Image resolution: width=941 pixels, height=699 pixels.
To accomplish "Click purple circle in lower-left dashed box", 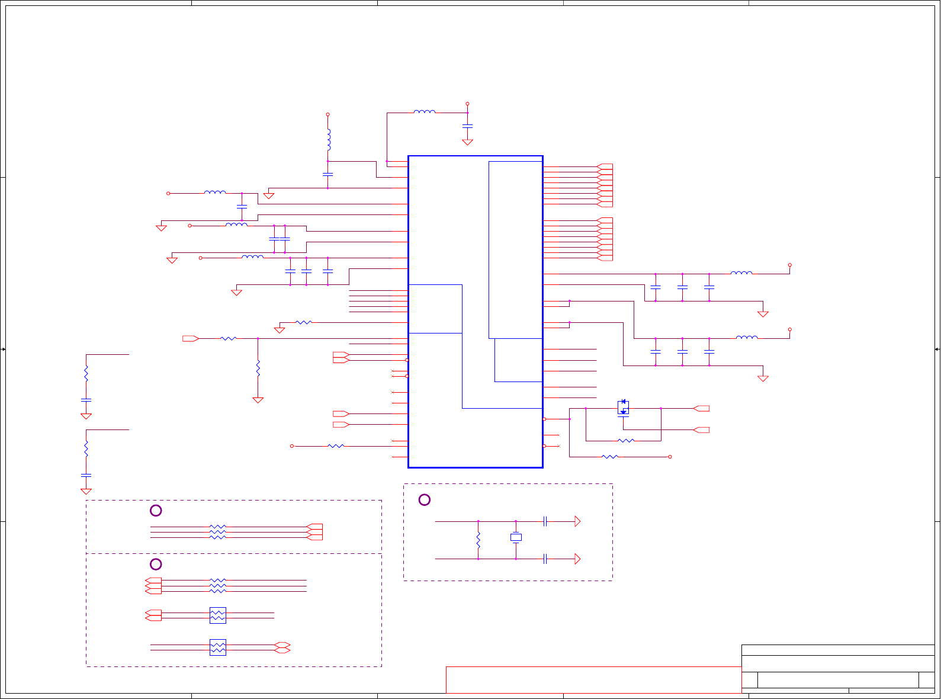I will coord(156,564).
